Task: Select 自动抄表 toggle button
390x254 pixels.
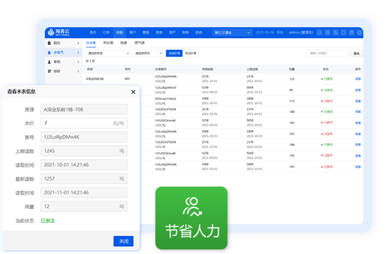Action: pyautogui.click(x=174, y=53)
